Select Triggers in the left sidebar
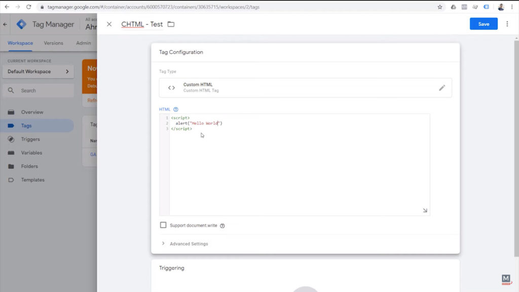519x292 pixels. point(30,139)
